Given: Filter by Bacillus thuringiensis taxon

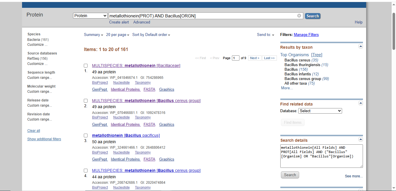Looking at the screenshot, I should pyautogui.click(x=302, y=65).
